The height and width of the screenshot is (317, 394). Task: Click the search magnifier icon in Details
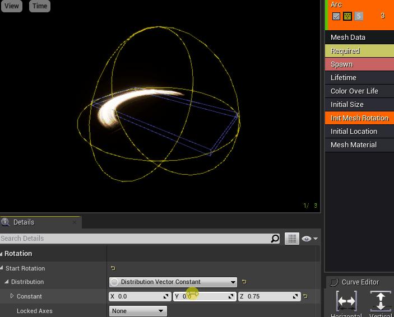click(275, 239)
